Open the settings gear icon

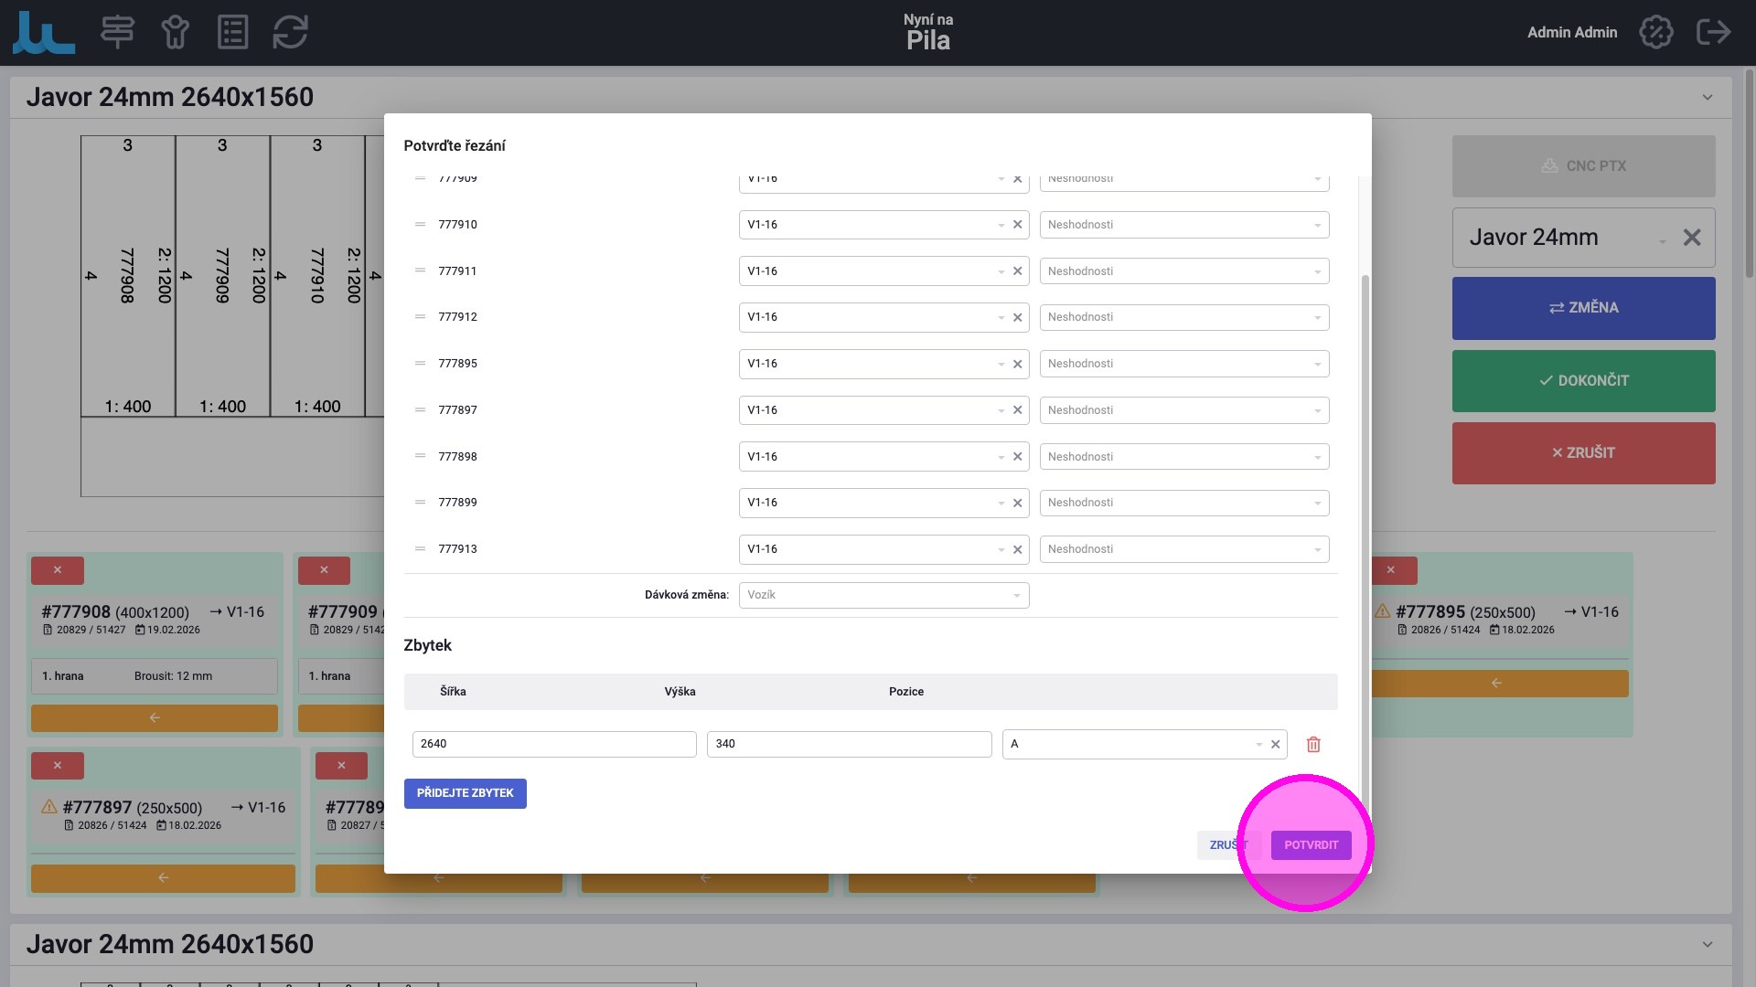click(x=1655, y=33)
